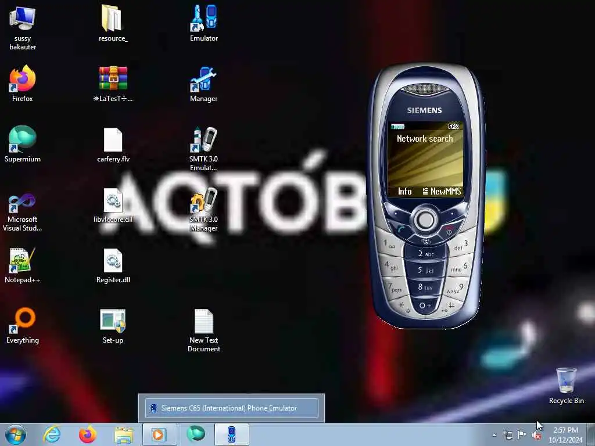
Task: Select the Notepad++ desktop shortcut
Action: point(23,265)
